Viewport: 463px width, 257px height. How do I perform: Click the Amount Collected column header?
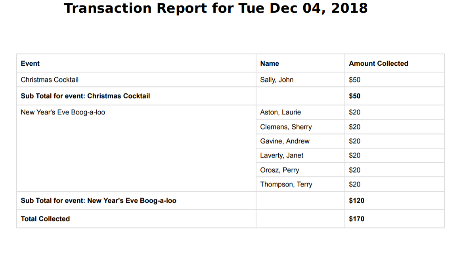pos(378,63)
